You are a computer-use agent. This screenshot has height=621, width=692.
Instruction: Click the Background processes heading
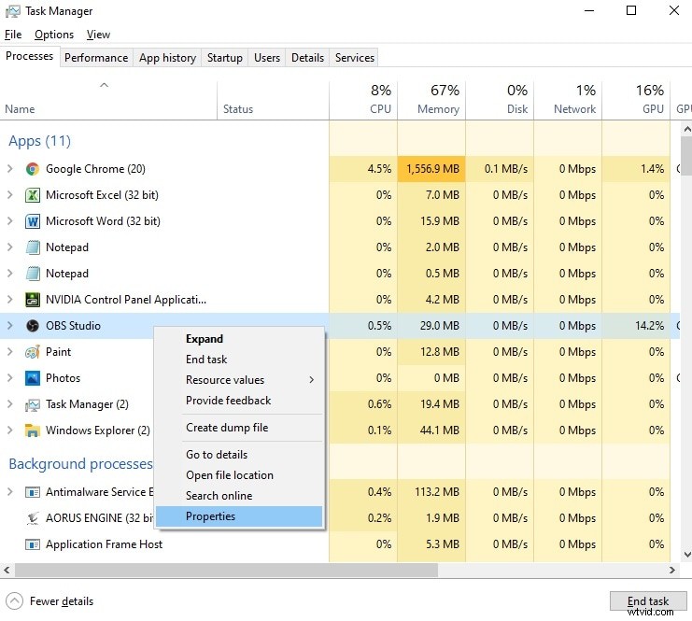point(80,464)
